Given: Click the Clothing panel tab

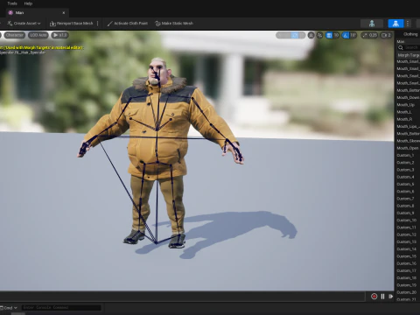Looking at the screenshot, I should 410,34.
